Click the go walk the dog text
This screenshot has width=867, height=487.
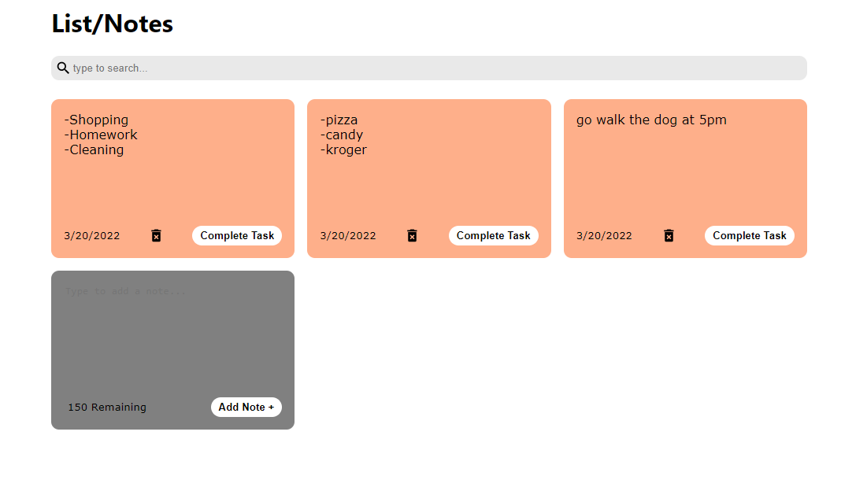[x=651, y=120]
